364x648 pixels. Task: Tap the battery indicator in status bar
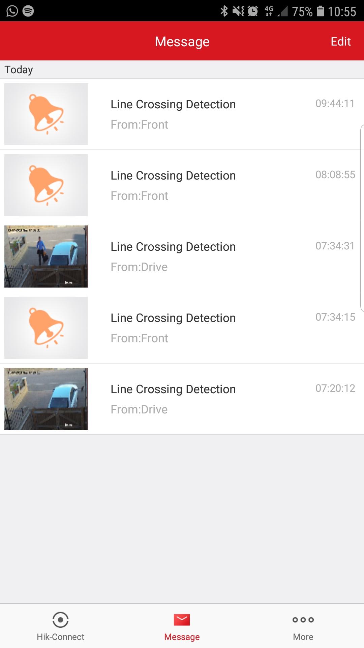point(320,11)
